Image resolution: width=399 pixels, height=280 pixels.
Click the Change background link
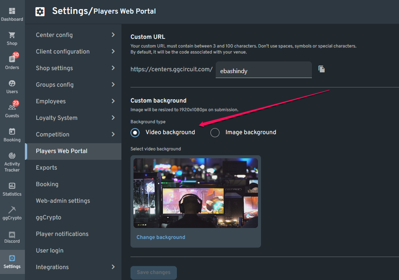tap(161, 237)
